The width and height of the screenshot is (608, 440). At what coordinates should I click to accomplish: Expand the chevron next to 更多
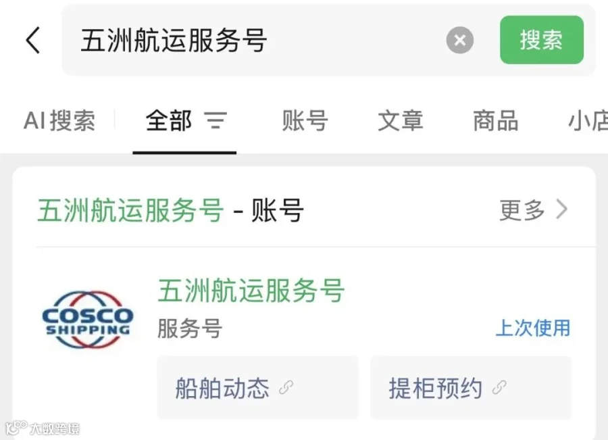[562, 209]
